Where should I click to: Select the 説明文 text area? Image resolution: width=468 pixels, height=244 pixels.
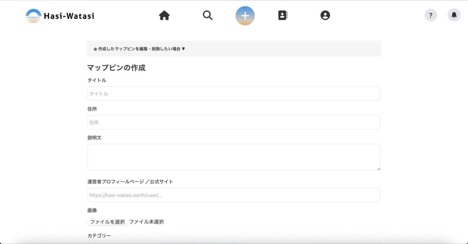point(234,157)
